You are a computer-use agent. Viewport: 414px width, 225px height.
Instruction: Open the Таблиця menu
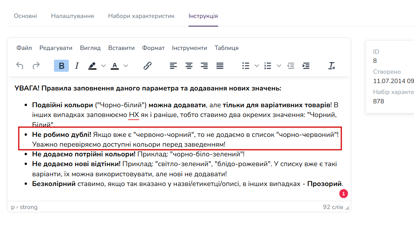pyautogui.click(x=226, y=48)
